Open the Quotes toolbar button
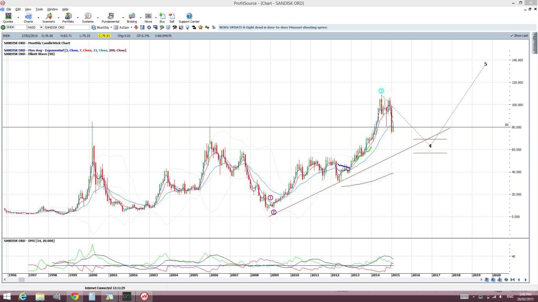The height and width of the screenshot is (302, 538). click(8, 18)
